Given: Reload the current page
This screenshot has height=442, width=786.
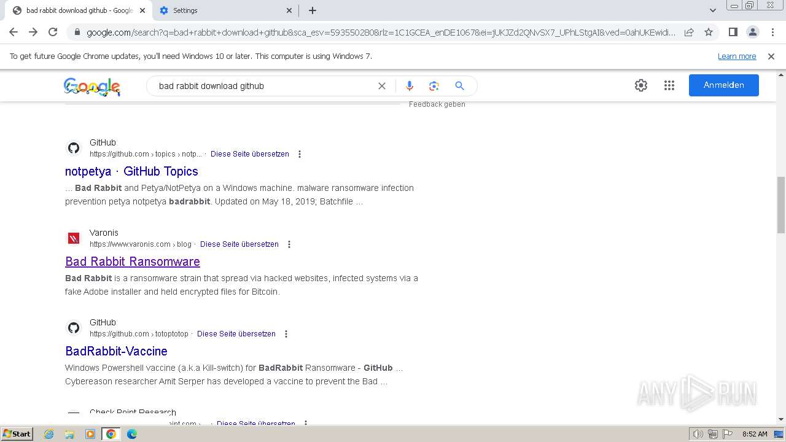Looking at the screenshot, I should pos(53,32).
